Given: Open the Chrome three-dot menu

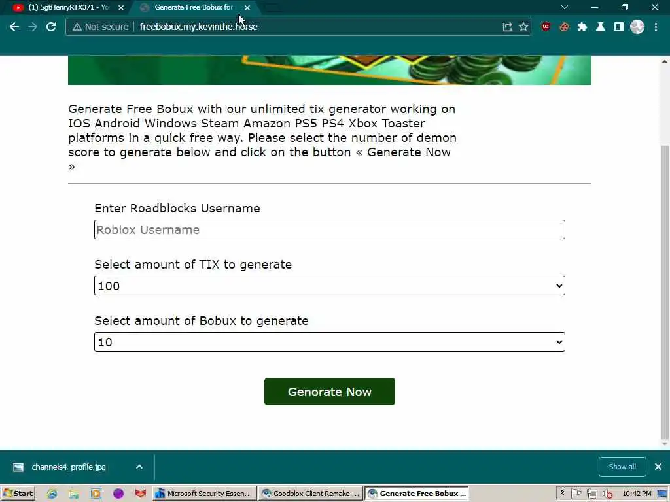Looking at the screenshot, I should 656,27.
